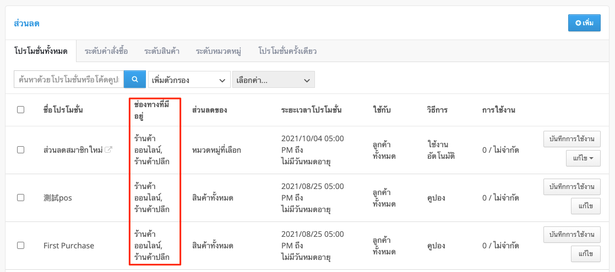Click the First Purchase promotion name
Screen dimensions: 615x272
[x=69, y=246]
